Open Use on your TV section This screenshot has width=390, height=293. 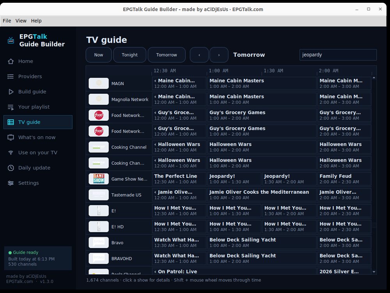point(38,152)
